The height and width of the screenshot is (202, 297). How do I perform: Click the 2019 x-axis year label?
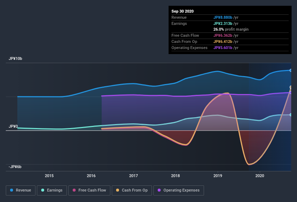pyautogui.click(x=218, y=176)
